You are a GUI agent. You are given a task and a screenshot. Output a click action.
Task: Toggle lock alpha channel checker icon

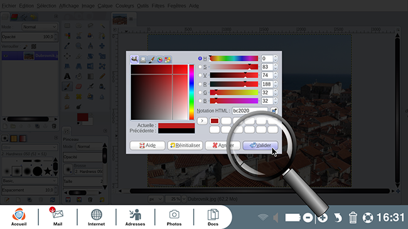pos(34,46)
